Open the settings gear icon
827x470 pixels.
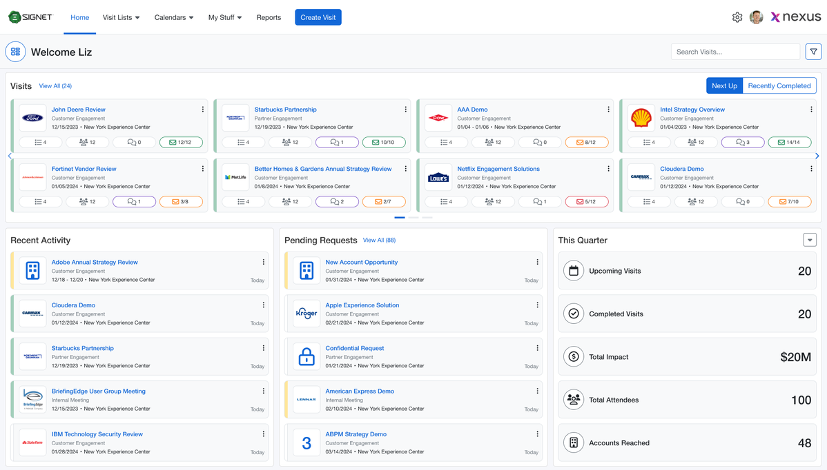tap(737, 17)
